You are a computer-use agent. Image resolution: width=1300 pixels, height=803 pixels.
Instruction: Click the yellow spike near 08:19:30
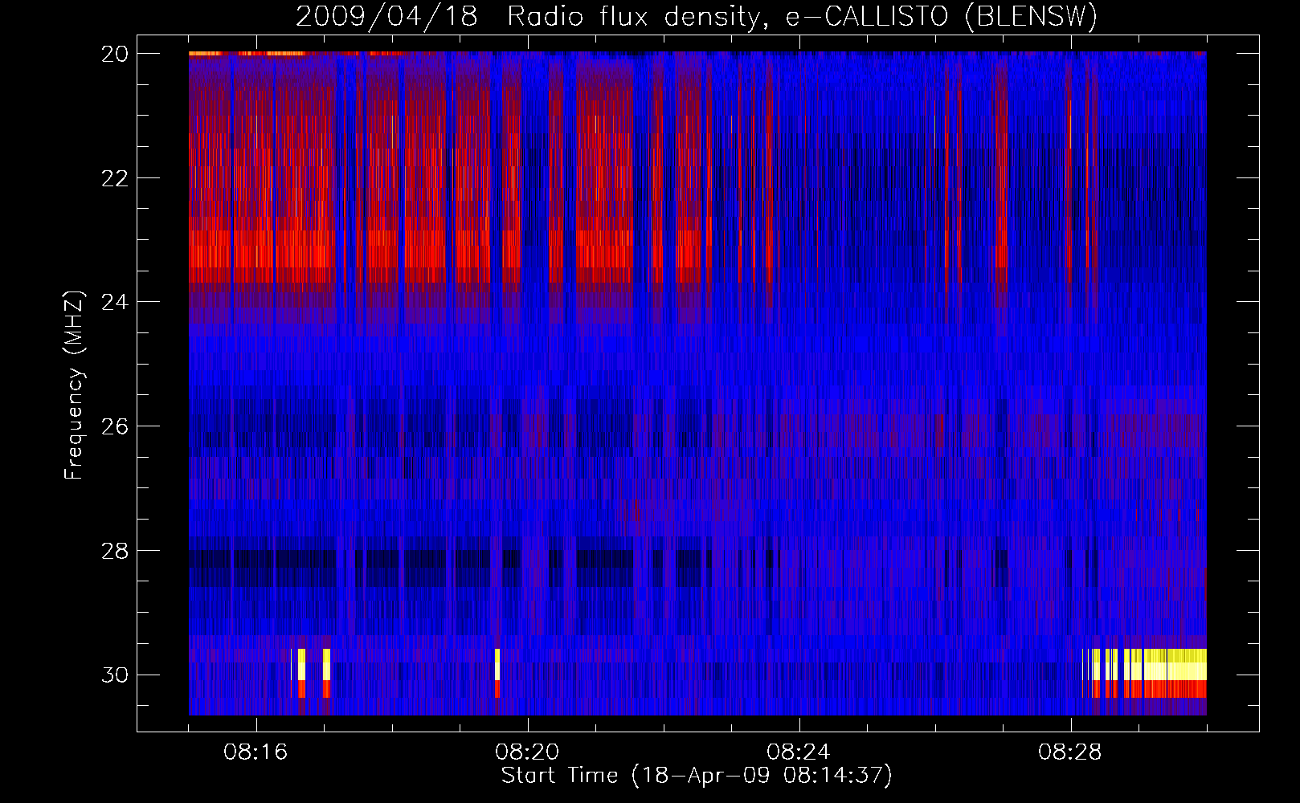click(497, 665)
